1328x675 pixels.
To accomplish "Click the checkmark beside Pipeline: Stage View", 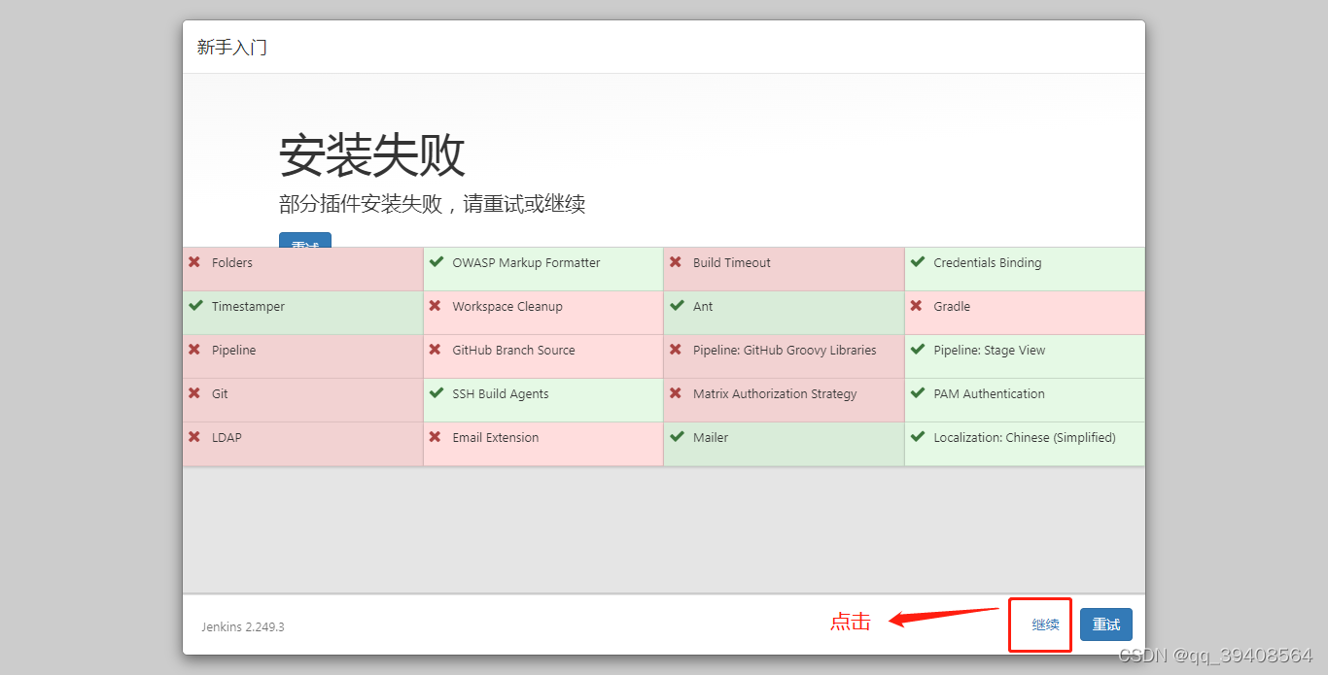I will (917, 350).
